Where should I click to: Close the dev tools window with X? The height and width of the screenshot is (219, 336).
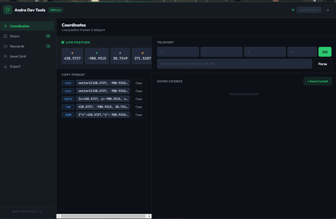328,10
